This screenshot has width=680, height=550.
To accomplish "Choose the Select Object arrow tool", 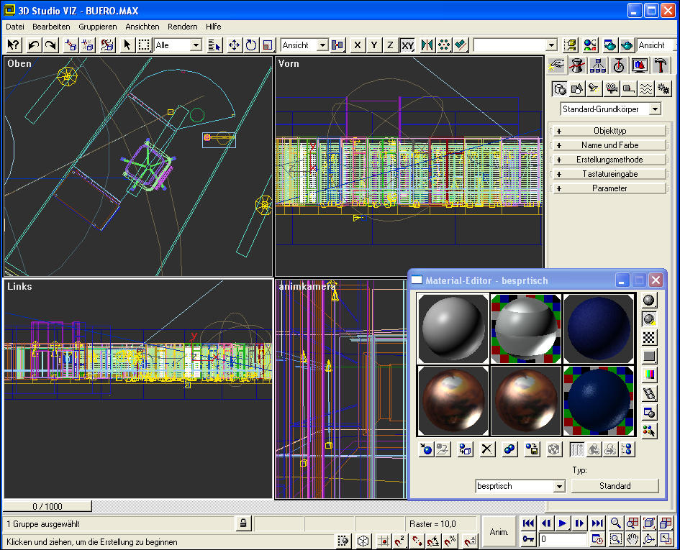I will click(127, 45).
